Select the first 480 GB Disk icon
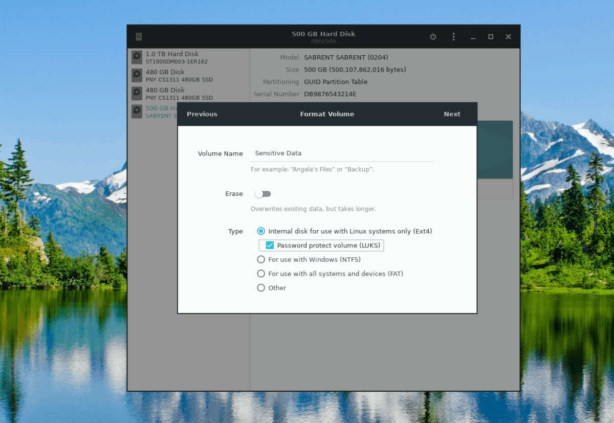614x423 pixels. point(137,75)
